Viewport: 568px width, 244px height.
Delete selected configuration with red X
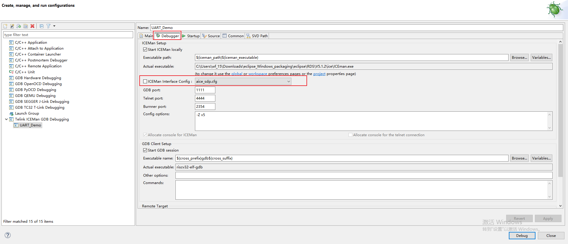(x=33, y=26)
